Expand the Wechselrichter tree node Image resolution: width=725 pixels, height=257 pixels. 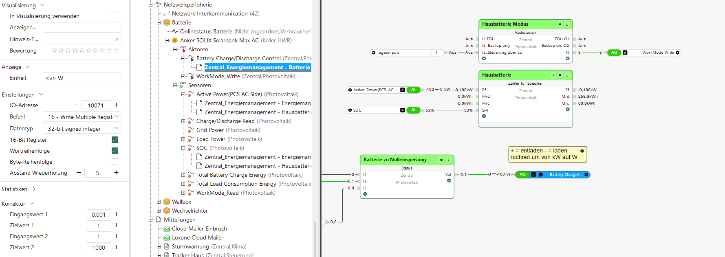159,211
